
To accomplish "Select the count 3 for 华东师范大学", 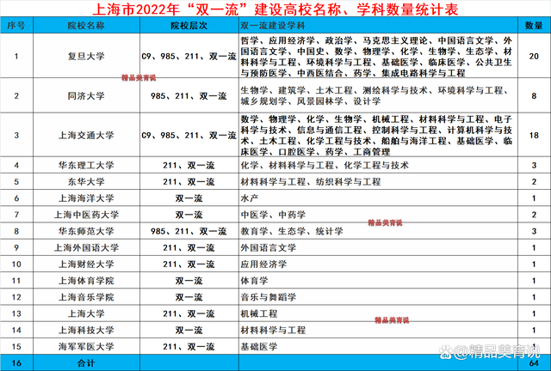I will point(534,231).
